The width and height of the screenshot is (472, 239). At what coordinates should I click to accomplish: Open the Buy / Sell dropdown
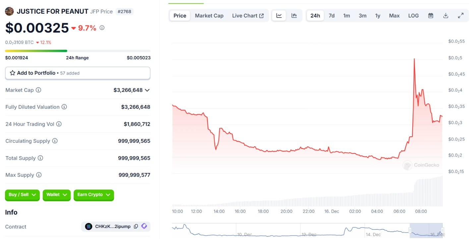click(x=22, y=195)
